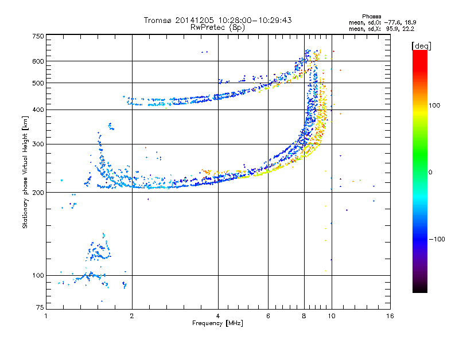Click the 'mean, sd,X: 95.9, 22.2' text
The height and width of the screenshot is (344, 459).
coord(382,29)
